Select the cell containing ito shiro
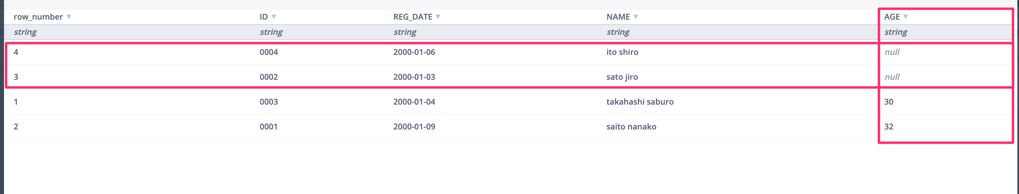Image resolution: width=1019 pixels, height=194 pixels. [x=622, y=52]
